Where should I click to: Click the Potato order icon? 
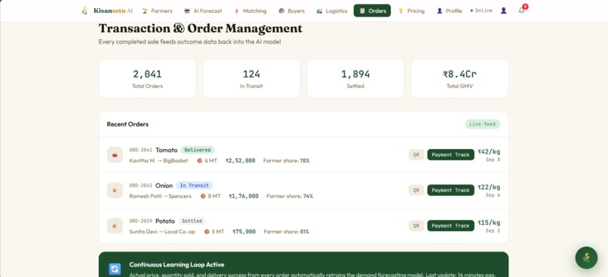(115, 226)
